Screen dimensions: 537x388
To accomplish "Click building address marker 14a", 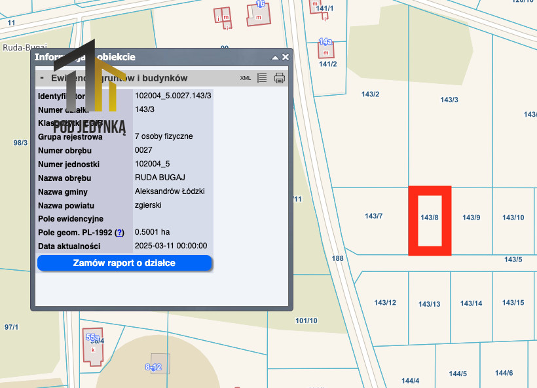I will coord(325,42).
